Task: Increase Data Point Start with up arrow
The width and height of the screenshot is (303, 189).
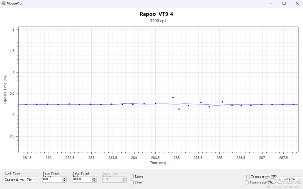Action: click(64, 178)
